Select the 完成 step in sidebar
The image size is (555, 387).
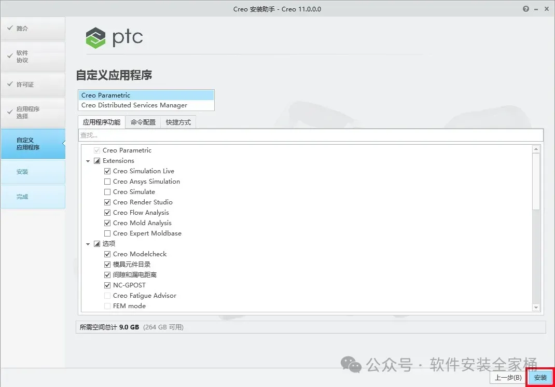click(33, 197)
